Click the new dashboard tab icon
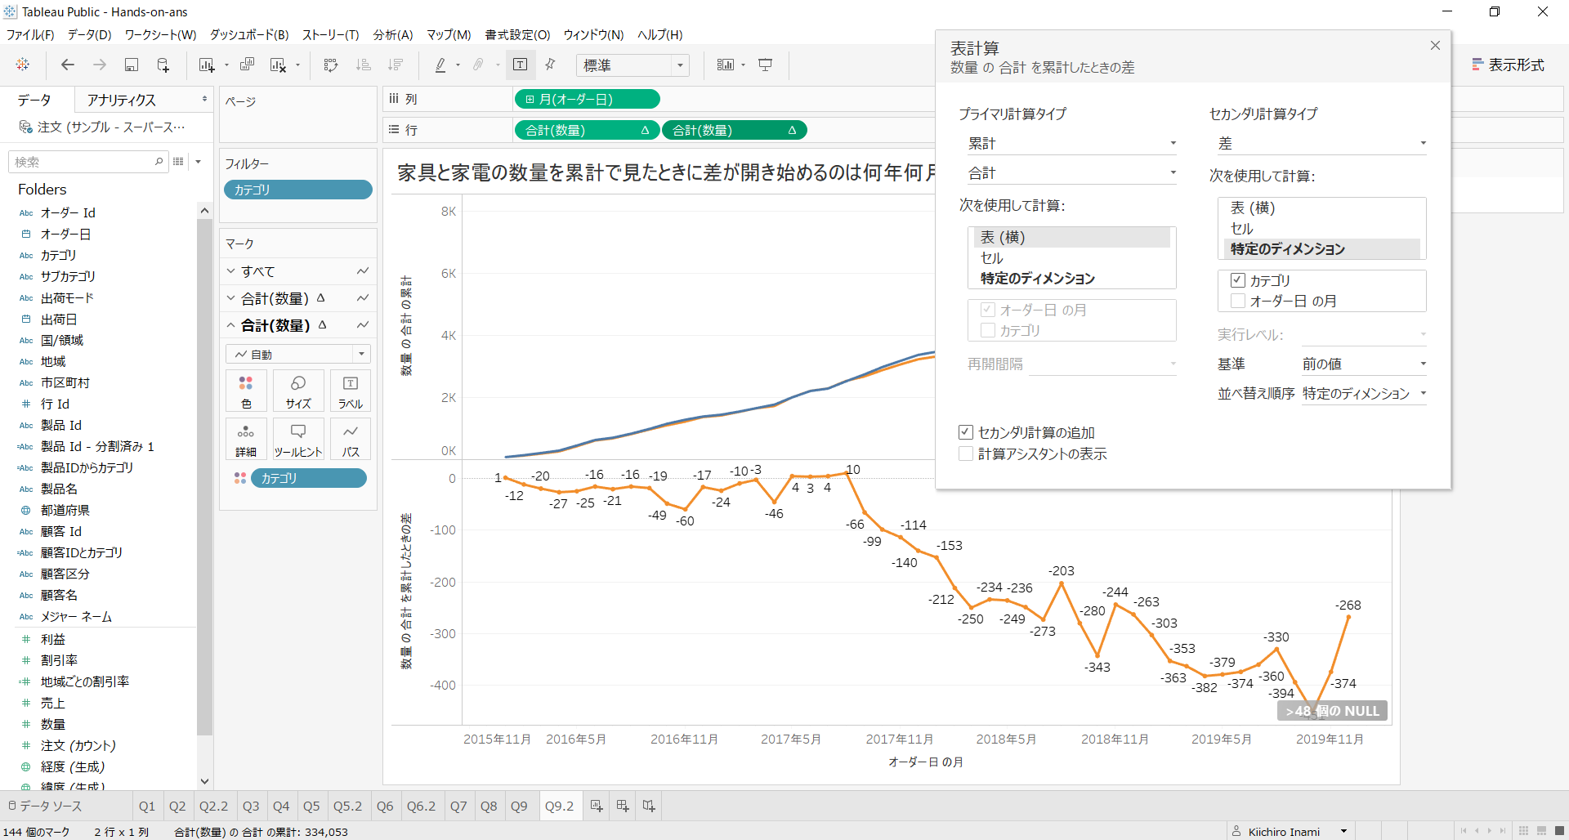The width and height of the screenshot is (1569, 840). coord(623,806)
